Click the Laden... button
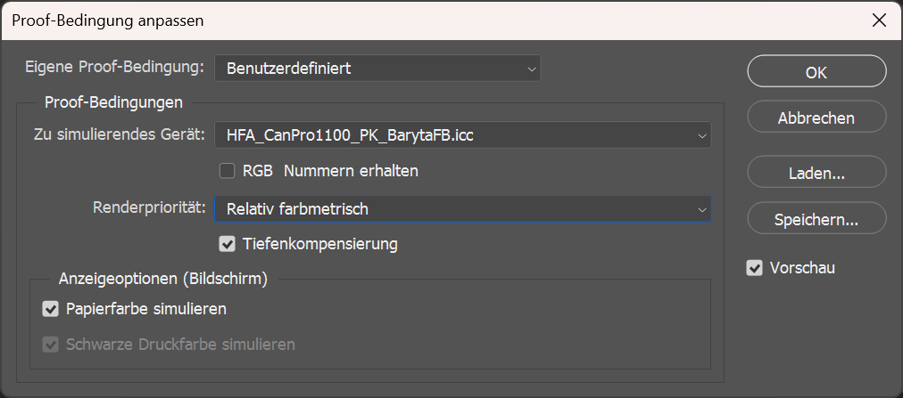903x398 pixels. [x=816, y=174]
